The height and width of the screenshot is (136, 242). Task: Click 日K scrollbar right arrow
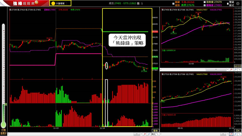228,134
